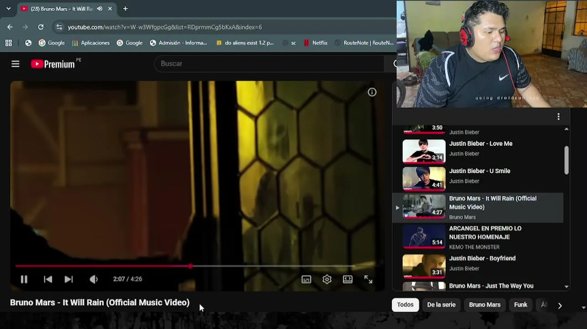The width and height of the screenshot is (587, 329).
Task: Play Justin Bieber - U Smile thumbnail
Action: point(424,179)
